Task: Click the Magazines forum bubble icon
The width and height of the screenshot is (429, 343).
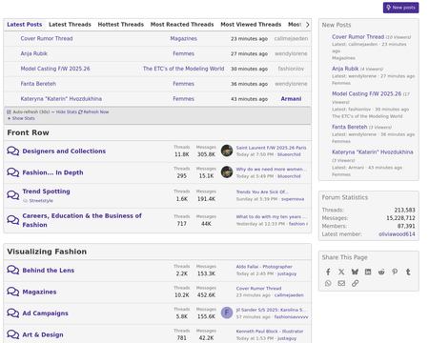Action: pyautogui.click(x=13, y=292)
